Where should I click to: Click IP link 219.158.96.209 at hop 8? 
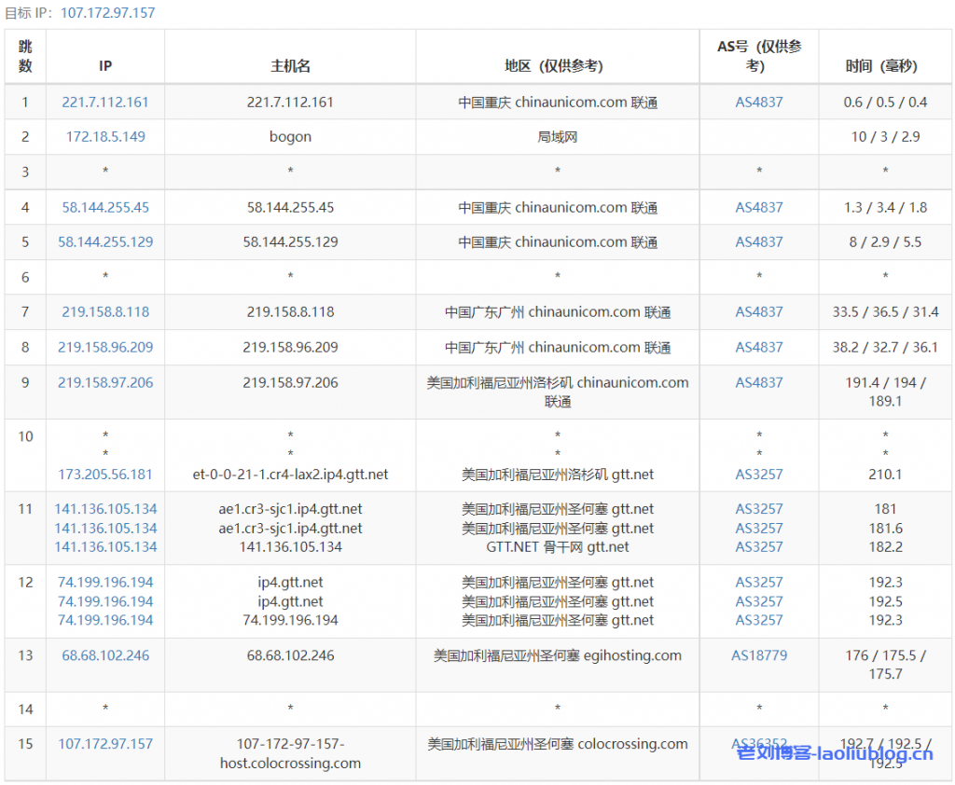tap(104, 347)
